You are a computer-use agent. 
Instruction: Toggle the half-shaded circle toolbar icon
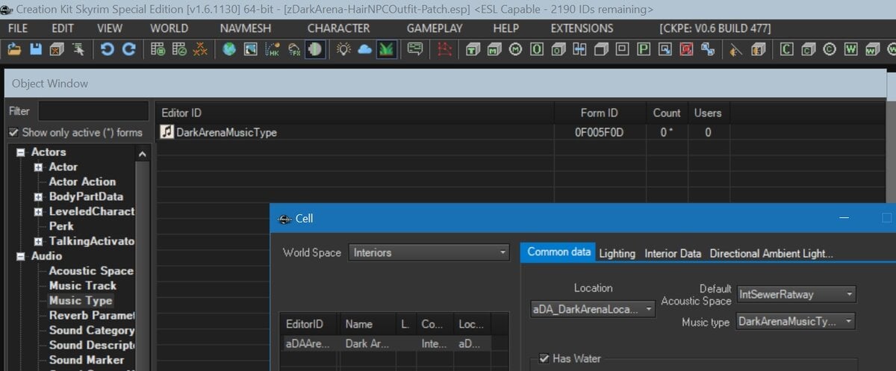tap(315, 49)
